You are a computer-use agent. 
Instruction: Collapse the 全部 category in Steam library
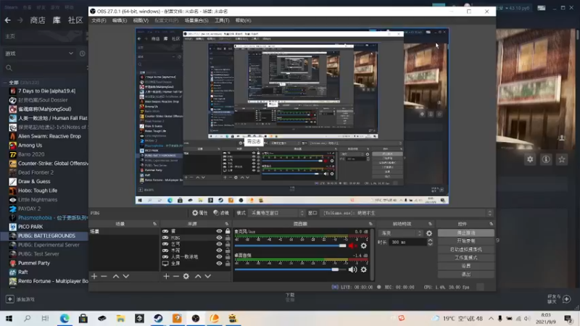5,83
